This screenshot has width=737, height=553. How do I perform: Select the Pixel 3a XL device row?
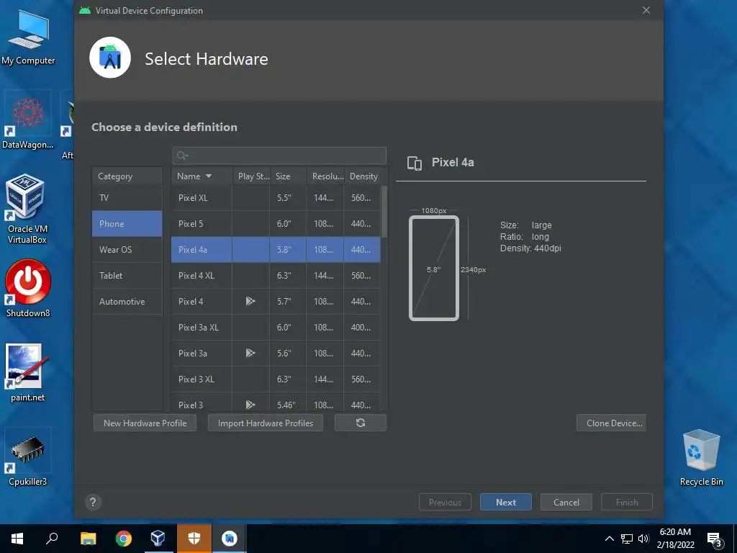pos(276,328)
